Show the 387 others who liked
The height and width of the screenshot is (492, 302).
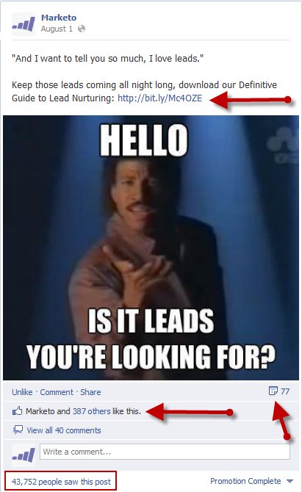92,411
